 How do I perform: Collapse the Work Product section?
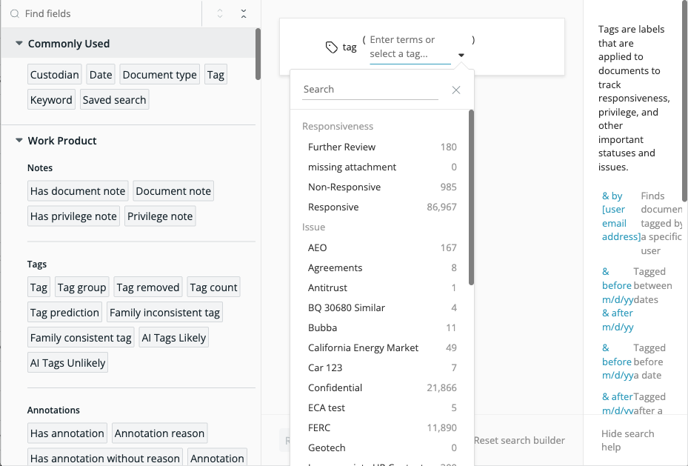coord(19,141)
